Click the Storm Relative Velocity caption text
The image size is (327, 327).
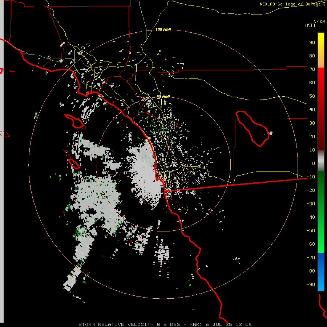(x=165, y=324)
